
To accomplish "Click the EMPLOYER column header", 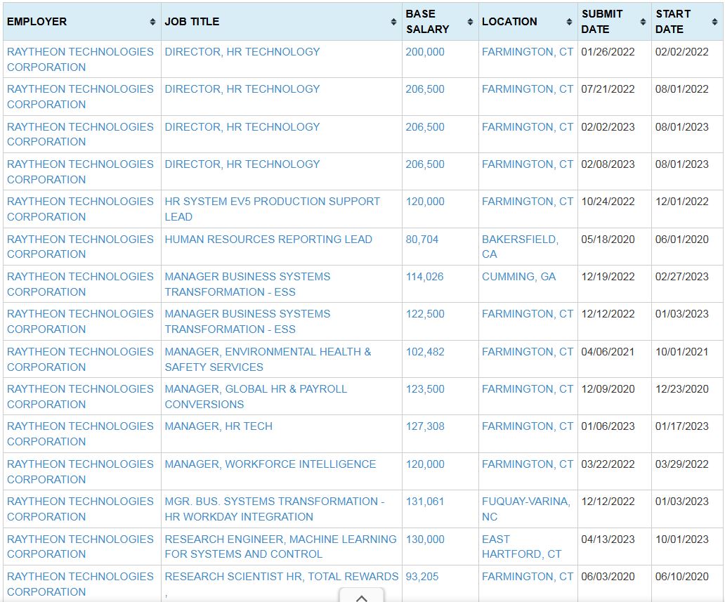I will pyautogui.click(x=81, y=21).
